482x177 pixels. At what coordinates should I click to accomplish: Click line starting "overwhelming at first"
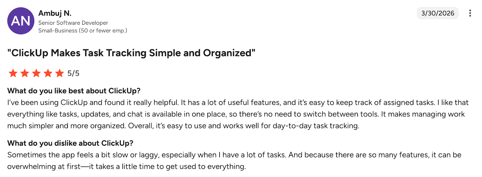tap(127, 166)
